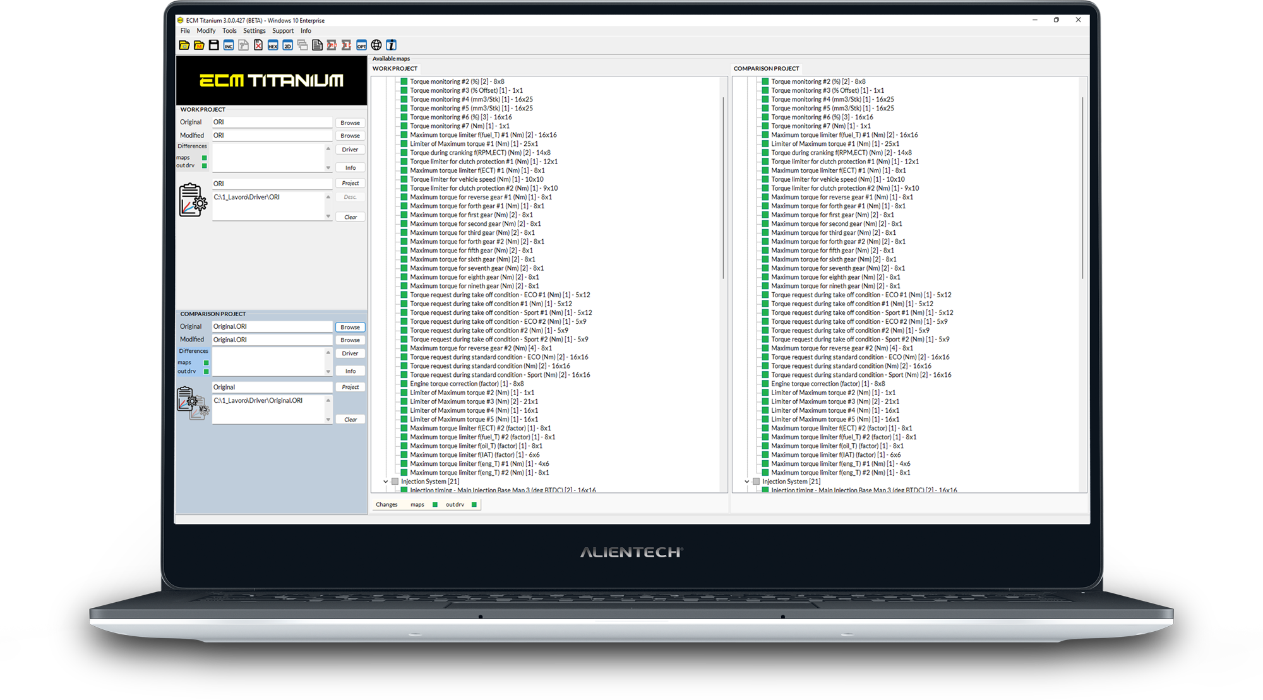Open the Settings menu
The height and width of the screenshot is (700, 1263).
(x=254, y=31)
